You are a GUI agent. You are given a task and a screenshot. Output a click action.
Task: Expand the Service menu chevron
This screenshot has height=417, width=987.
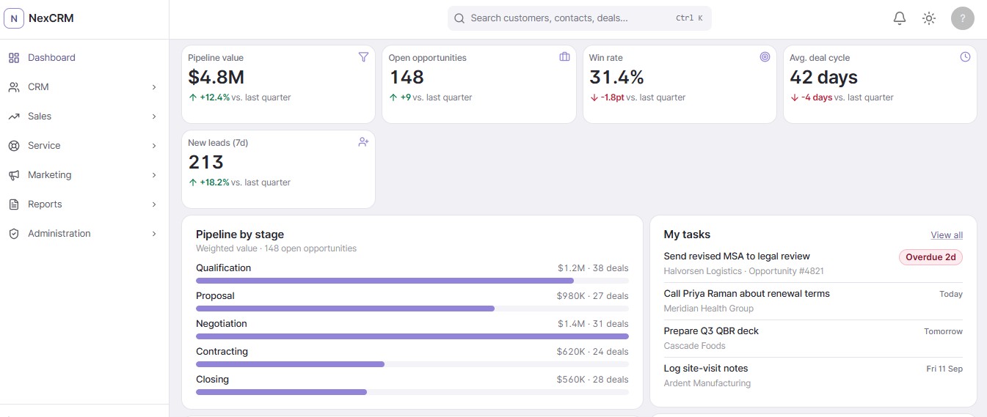click(x=154, y=146)
